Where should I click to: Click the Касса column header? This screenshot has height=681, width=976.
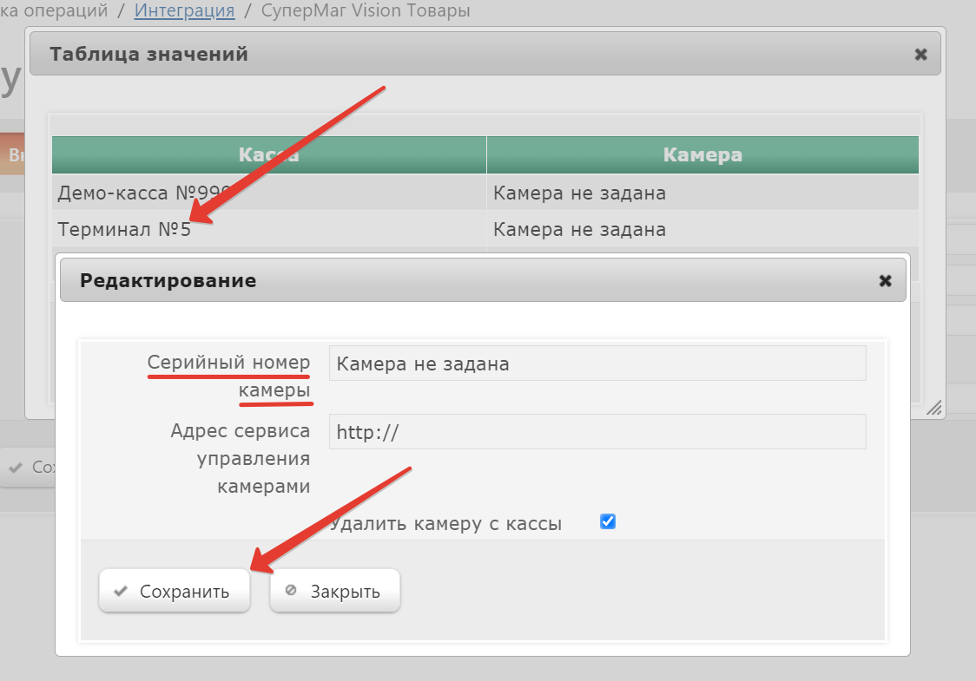[268, 155]
